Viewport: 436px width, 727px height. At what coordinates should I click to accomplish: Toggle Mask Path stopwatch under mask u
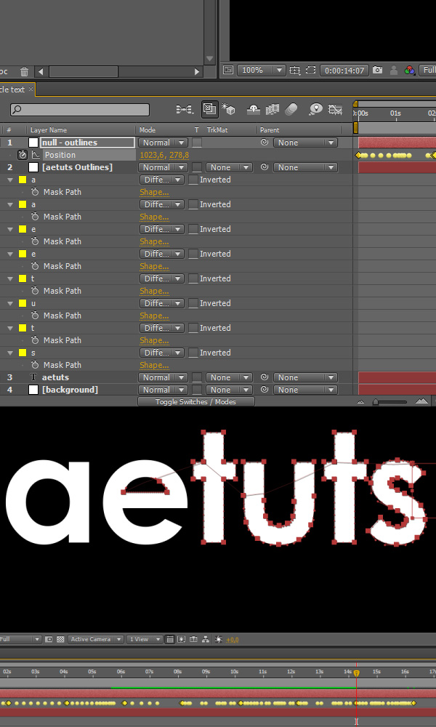click(35, 316)
